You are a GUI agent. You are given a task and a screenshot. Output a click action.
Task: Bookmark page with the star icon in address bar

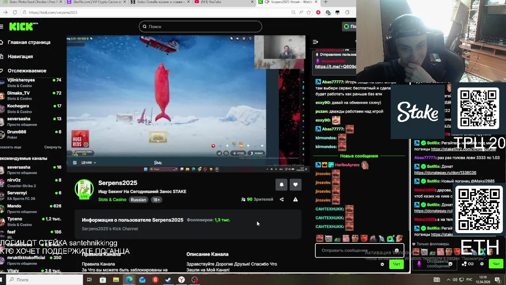pos(309,12)
